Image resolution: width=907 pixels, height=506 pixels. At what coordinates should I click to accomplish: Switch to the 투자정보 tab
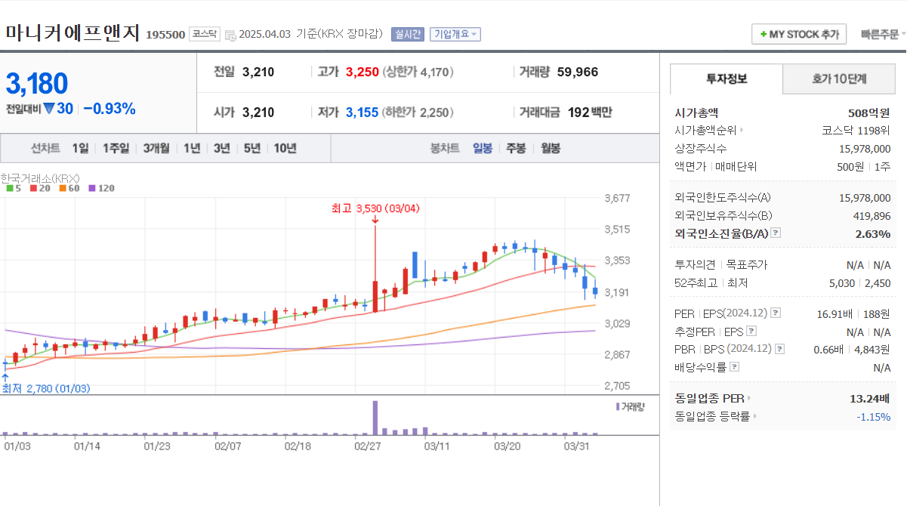tap(727, 79)
